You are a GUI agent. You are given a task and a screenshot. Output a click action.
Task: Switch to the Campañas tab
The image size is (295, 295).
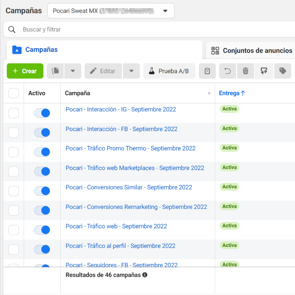105,50
